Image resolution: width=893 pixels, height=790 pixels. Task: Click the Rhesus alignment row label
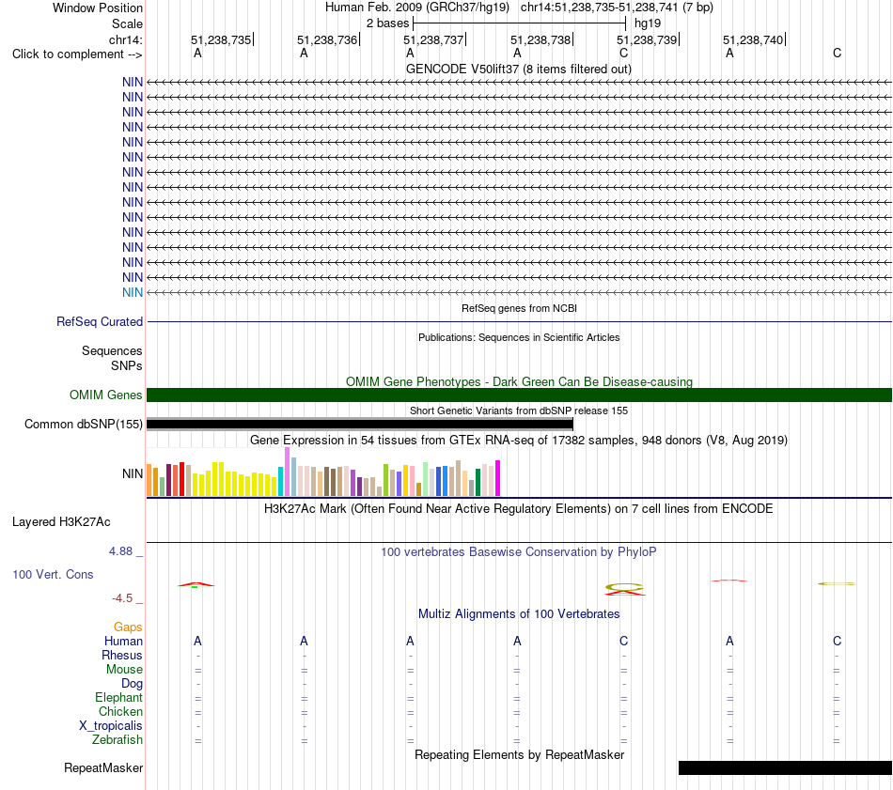pos(122,656)
